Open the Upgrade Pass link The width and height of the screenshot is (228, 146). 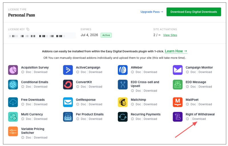pyautogui.click(x=152, y=12)
